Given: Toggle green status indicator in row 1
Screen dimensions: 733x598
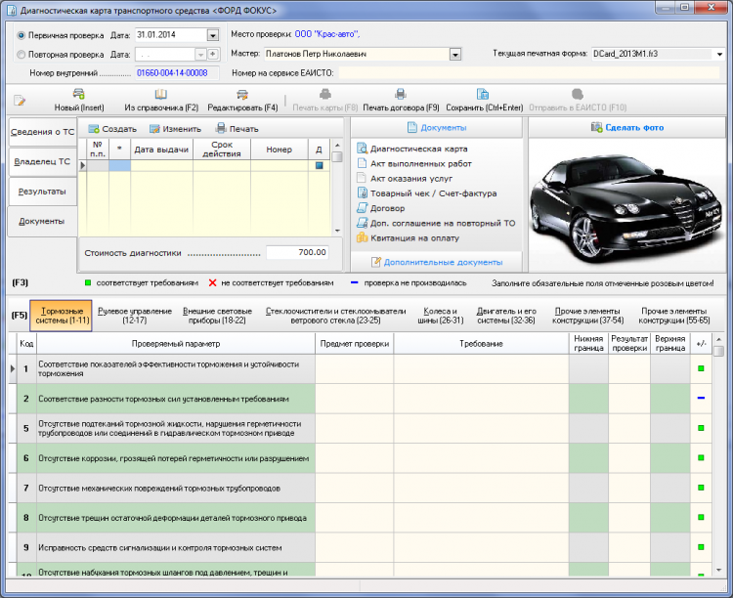Looking at the screenshot, I should (x=701, y=368).
